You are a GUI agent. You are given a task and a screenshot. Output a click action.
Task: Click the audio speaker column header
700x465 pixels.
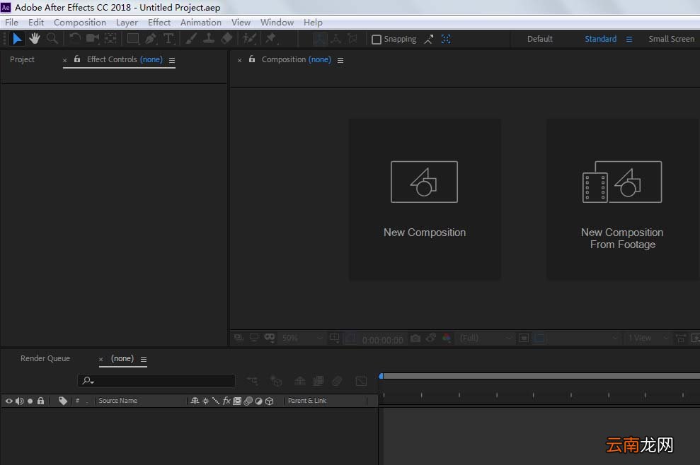19,401
